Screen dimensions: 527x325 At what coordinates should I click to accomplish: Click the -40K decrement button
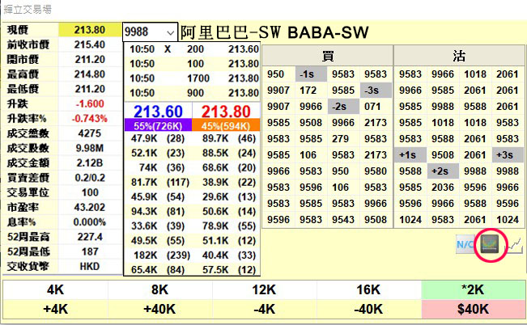pyautogui.click(x=368, y=309)
